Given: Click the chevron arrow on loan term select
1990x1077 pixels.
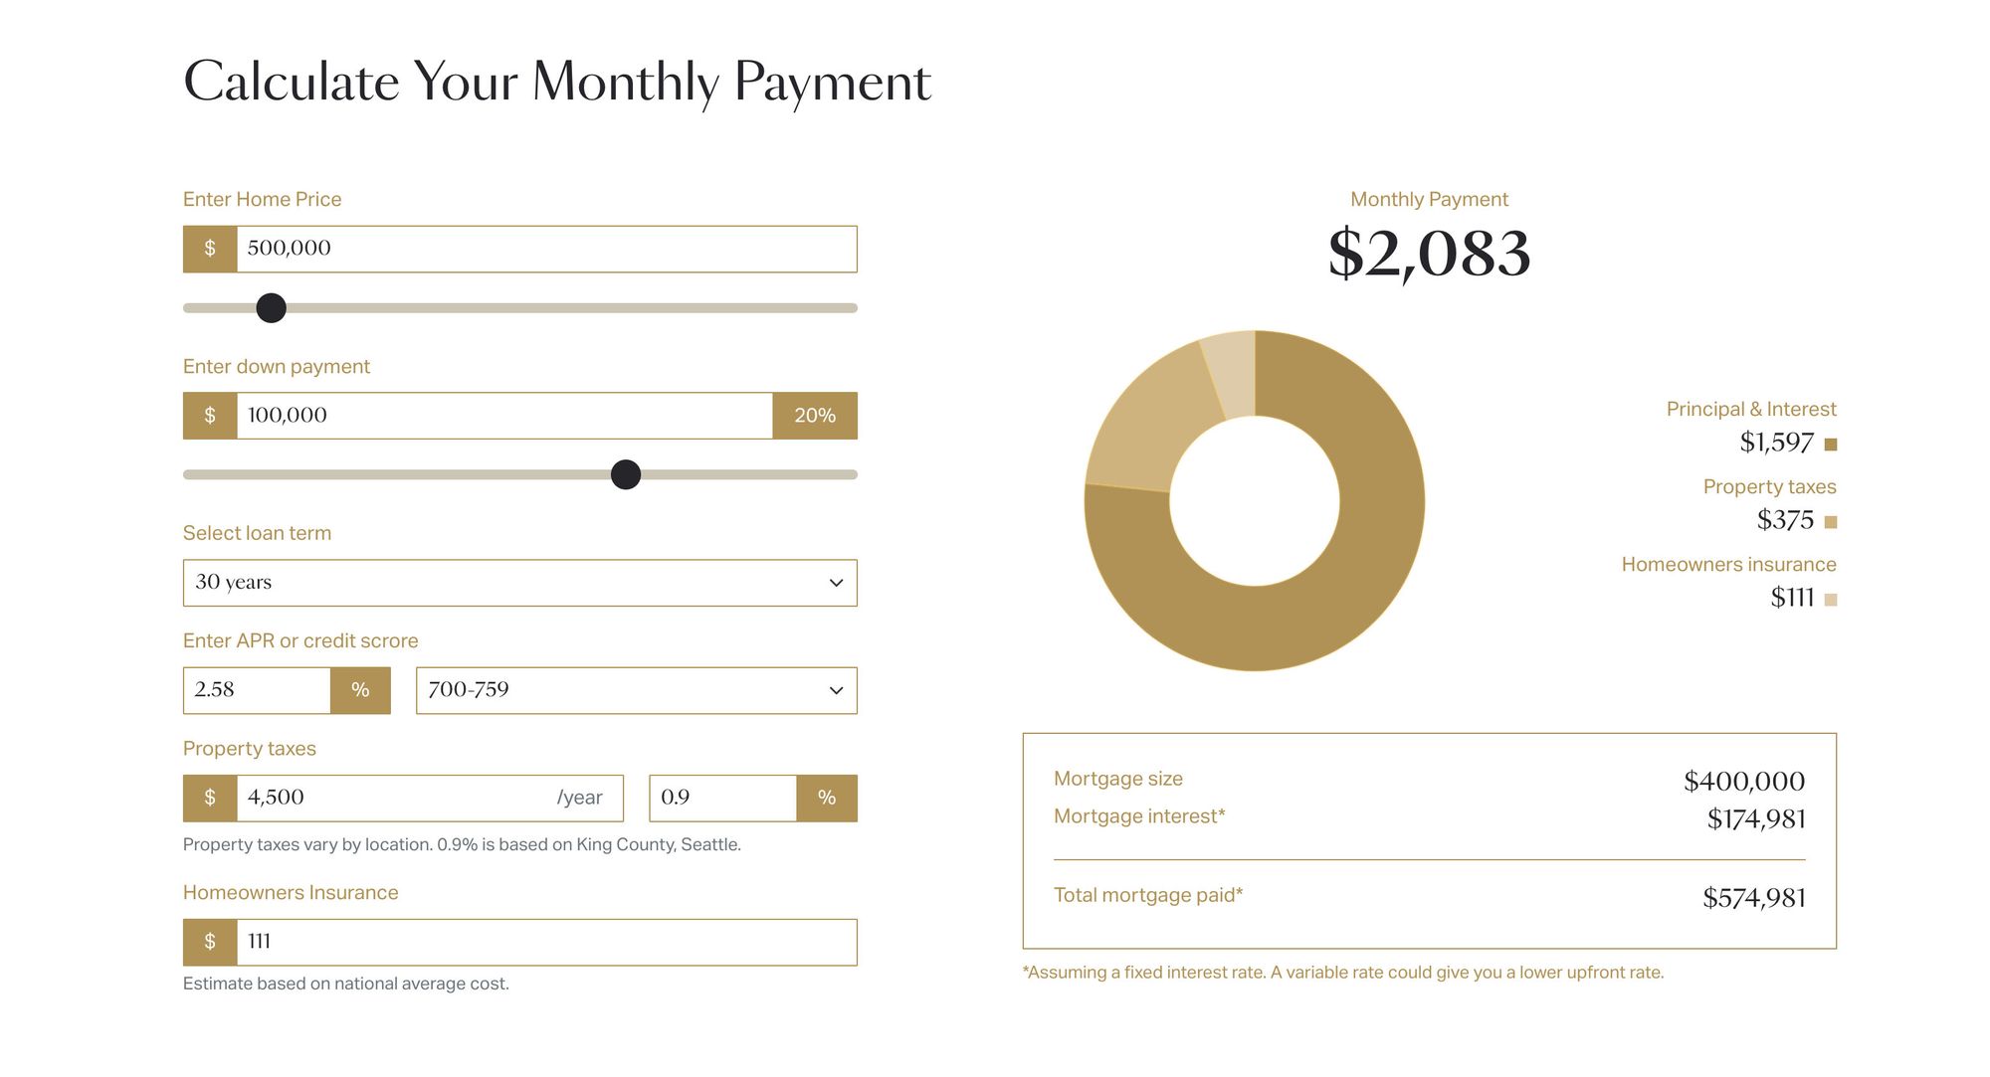Looking at the screenshot, I should (837, 583).
